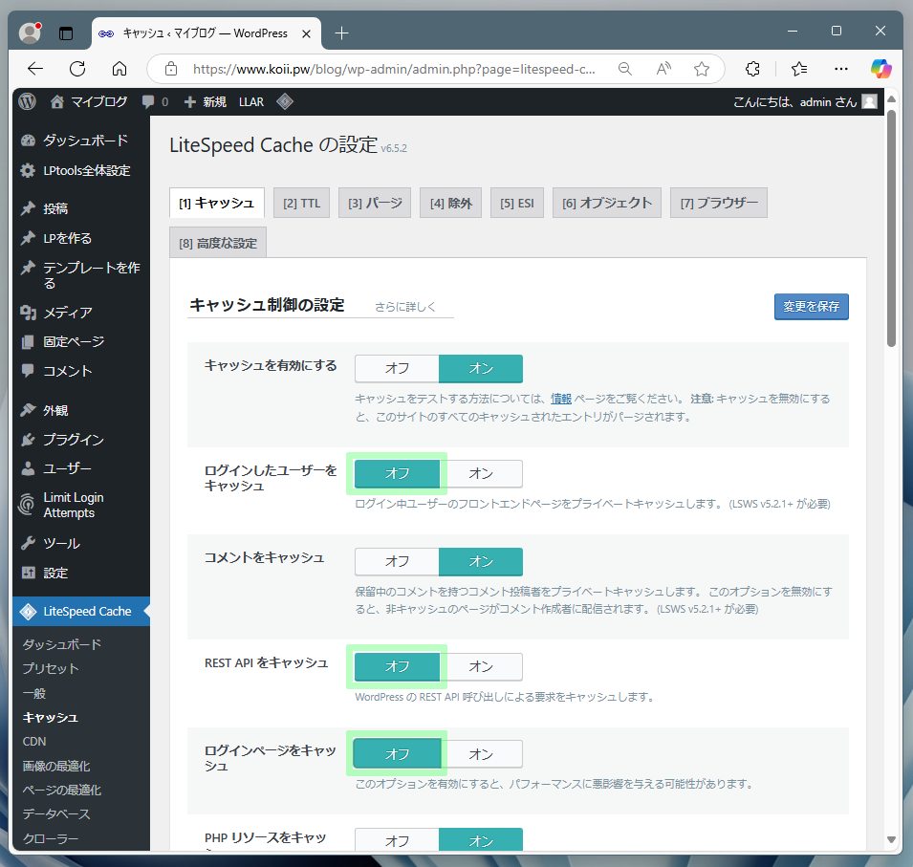Set ログインしたユーザーをキャッシュ to オン

pyautogui.click(x=481, y=473)
